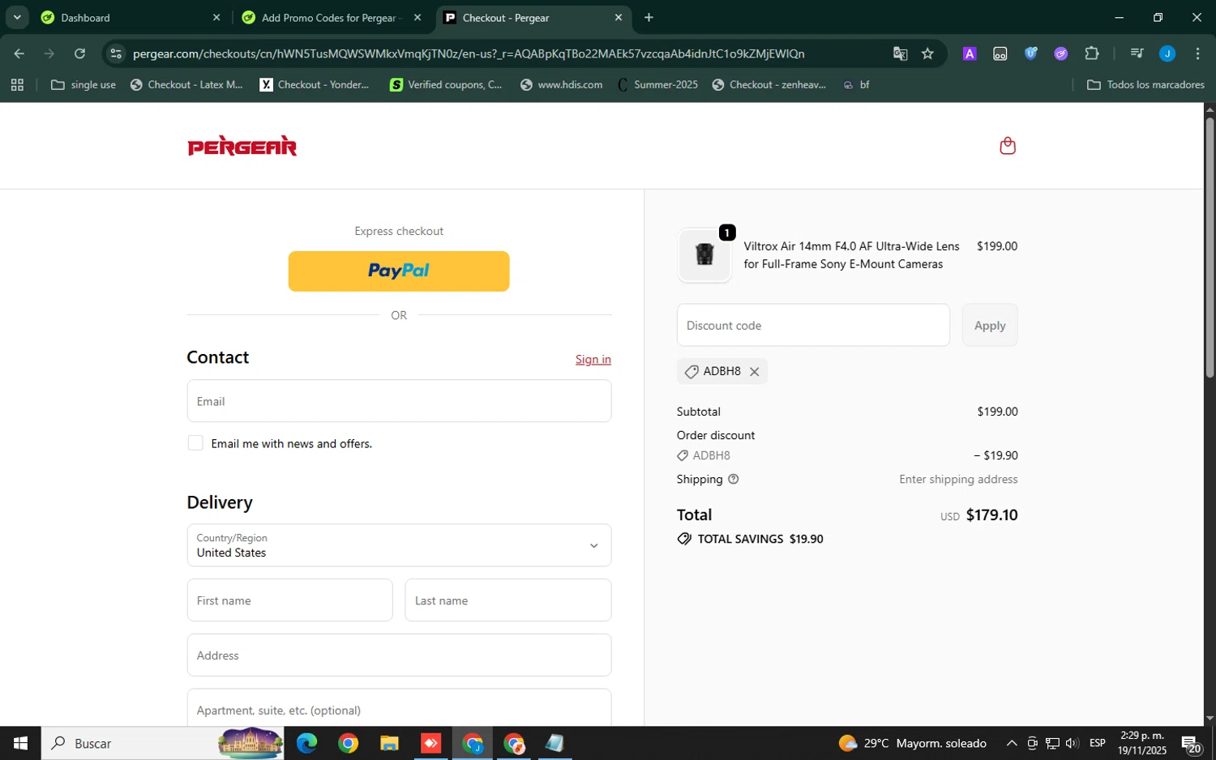Open Microsoft Edge from taskbar
The width and height of the screenshot is (1216, 760).
tap(306, 743)
